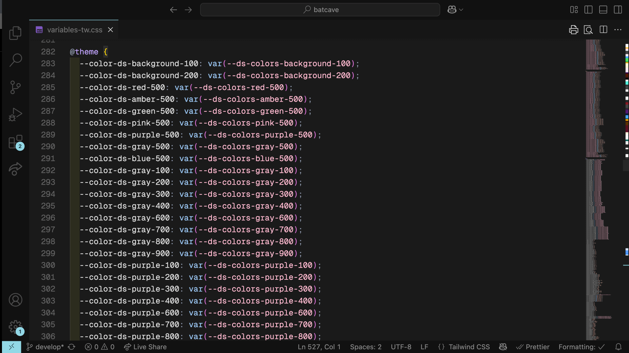Switch branch via develop* status item
Image resolution: width=629 pixels, height=353 pixels.
click(46, 347)
